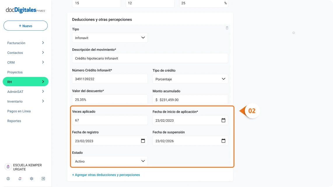Open the settings gear icon
The width and height of the screenshot is (333, 187).
[x=31, y=179]
